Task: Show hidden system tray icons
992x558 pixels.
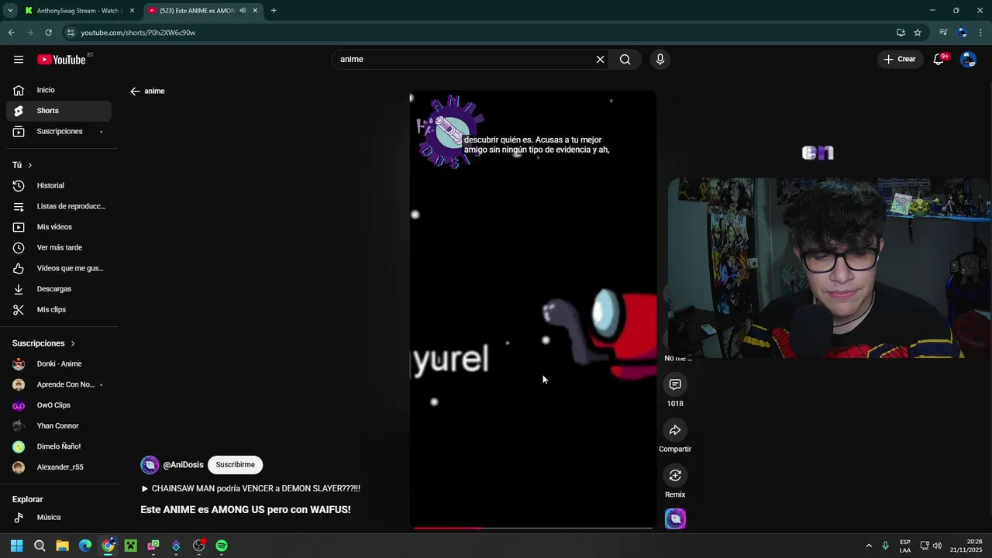Action: click(869, 546)
